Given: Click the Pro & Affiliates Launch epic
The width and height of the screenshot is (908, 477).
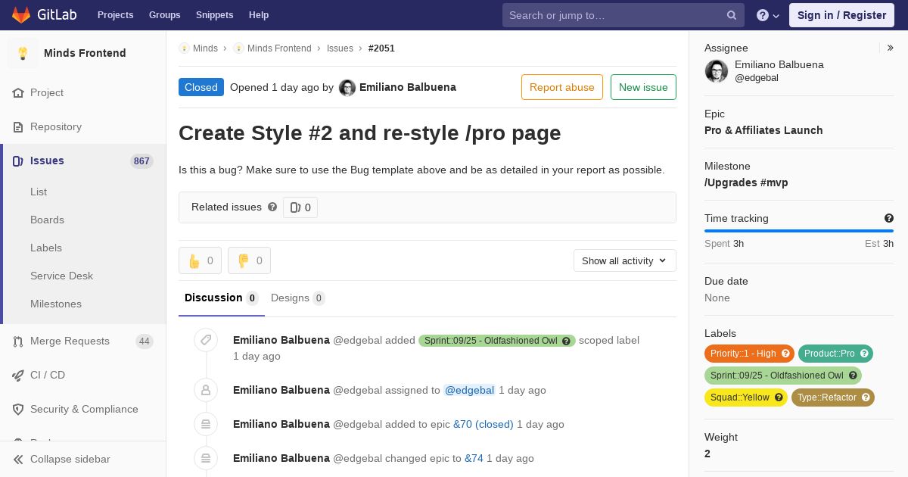Looking at the screenshot, I should pyautogui.click(x=763, y=130).
